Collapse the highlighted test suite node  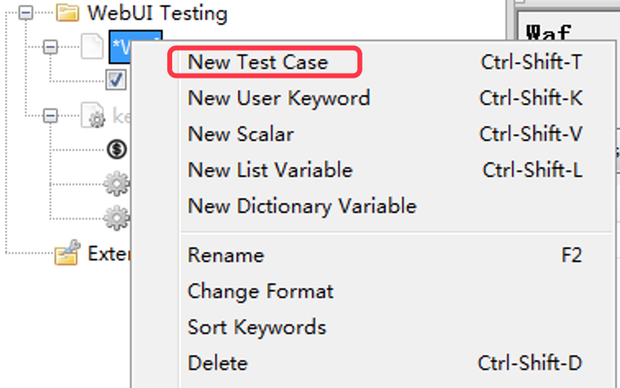click(51, 47)
